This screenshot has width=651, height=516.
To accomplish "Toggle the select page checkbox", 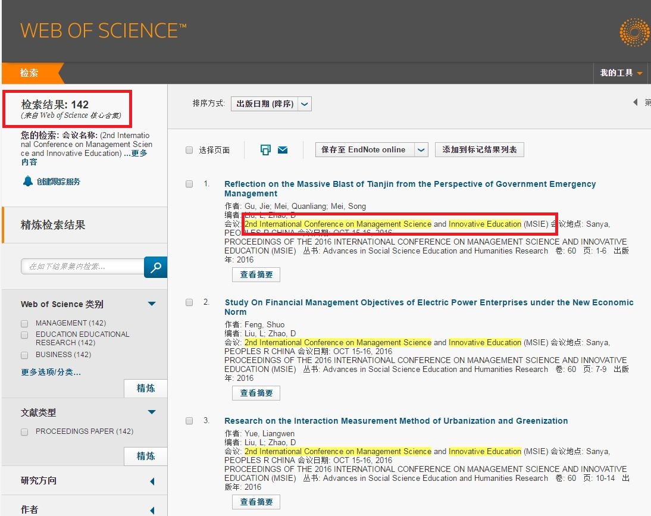I will [189, 150].
